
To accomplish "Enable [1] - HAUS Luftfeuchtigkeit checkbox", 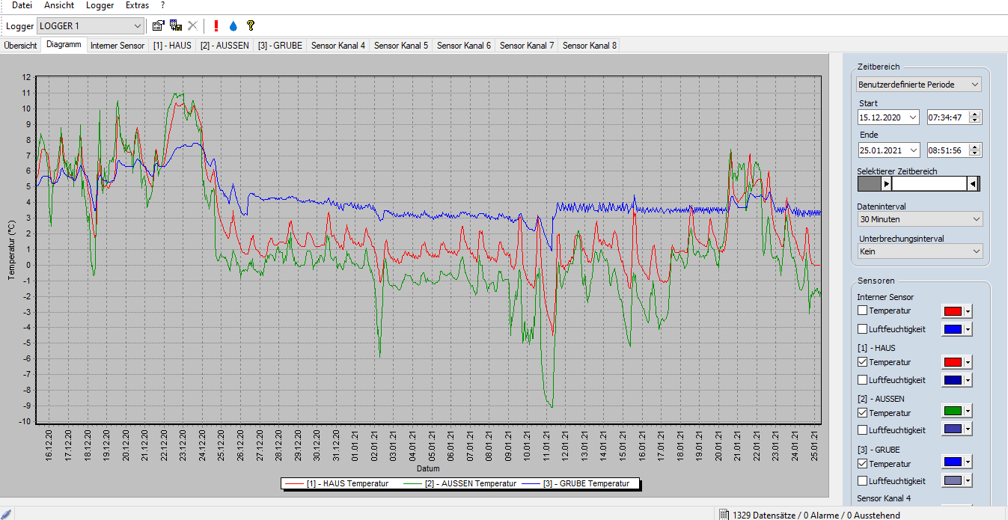I will click(863, 380).
